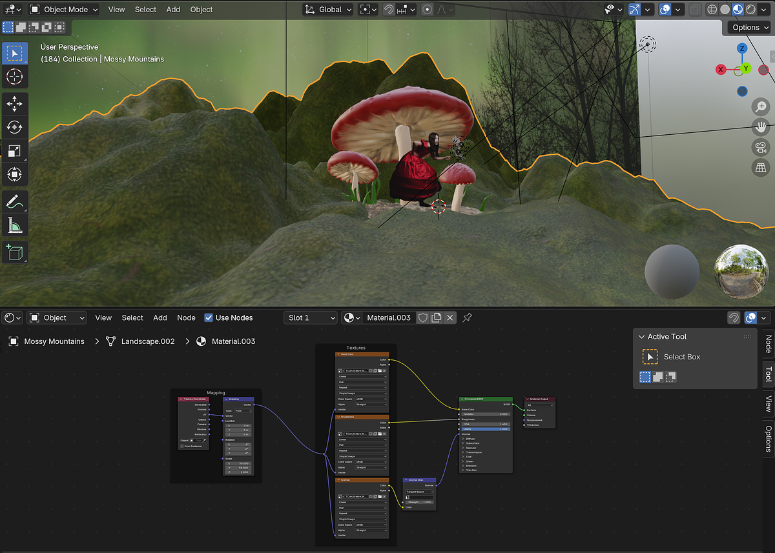Collapse the Active Tool panel
Viewport: 775px width, 553px height.
(642, 337)
